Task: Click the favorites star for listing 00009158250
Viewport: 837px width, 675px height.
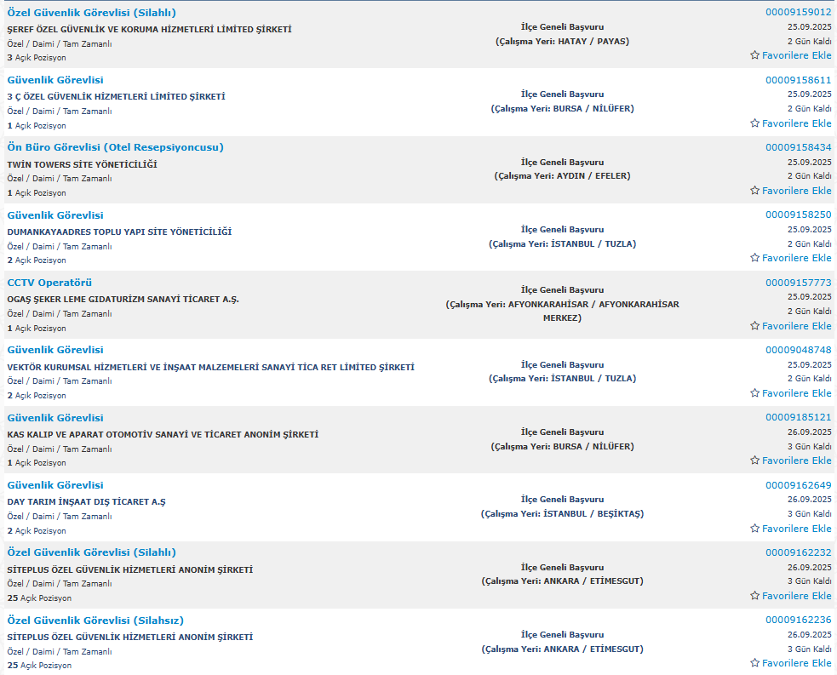Action: pyautogui.click(x=754, y=258)
